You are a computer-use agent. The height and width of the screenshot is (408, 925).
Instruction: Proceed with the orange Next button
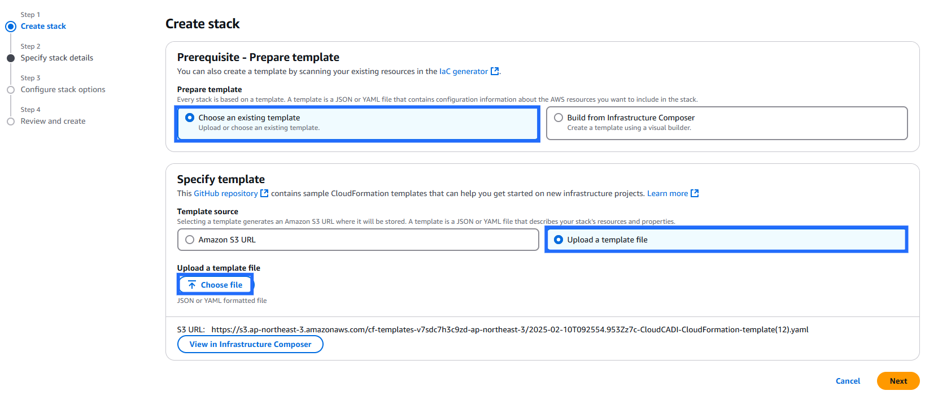point(898,381)
